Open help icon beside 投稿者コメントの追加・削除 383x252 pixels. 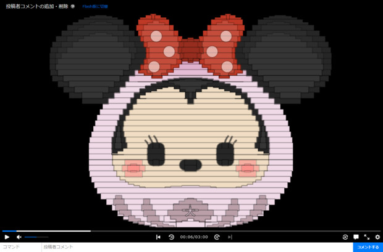pos(73,7)
